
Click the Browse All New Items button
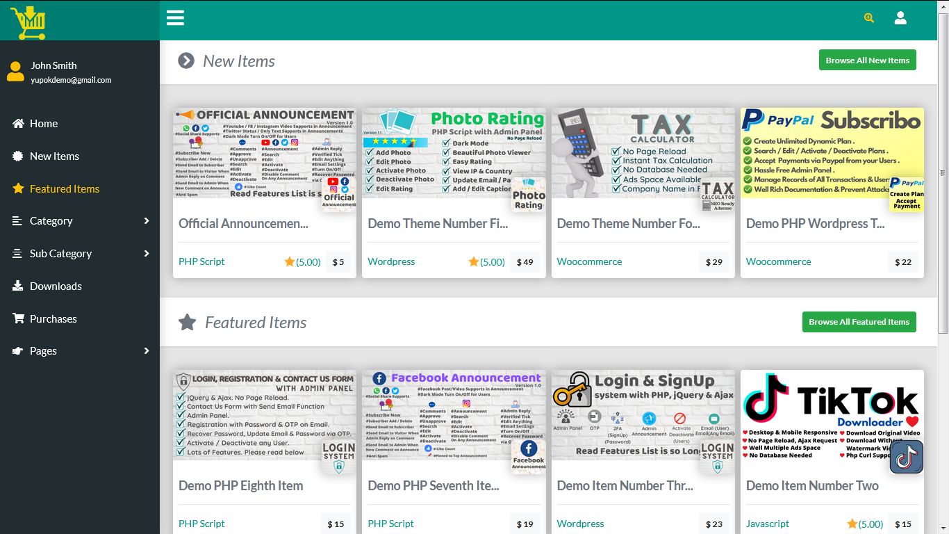pyautogui.click(x=867, y=60)
